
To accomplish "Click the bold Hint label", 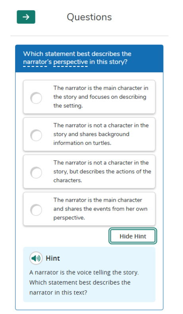I will 53,258.
